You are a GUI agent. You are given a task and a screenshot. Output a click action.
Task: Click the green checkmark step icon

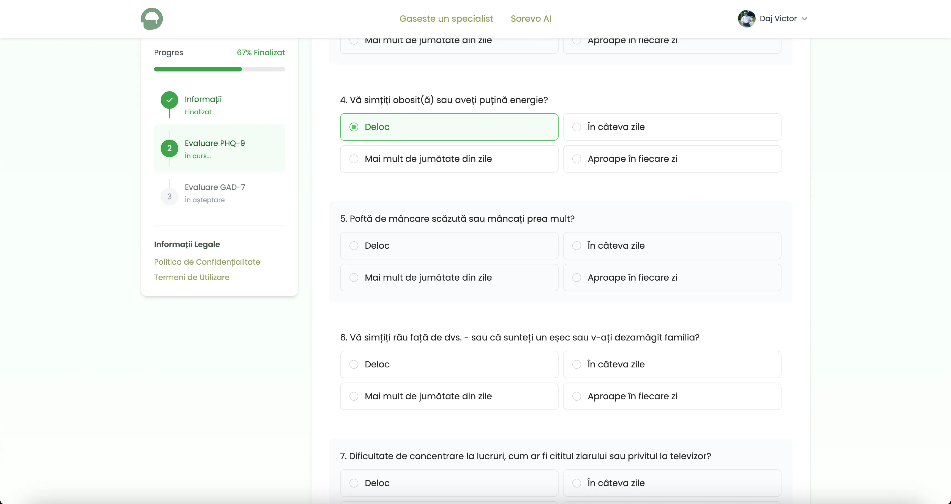[169, 100]
